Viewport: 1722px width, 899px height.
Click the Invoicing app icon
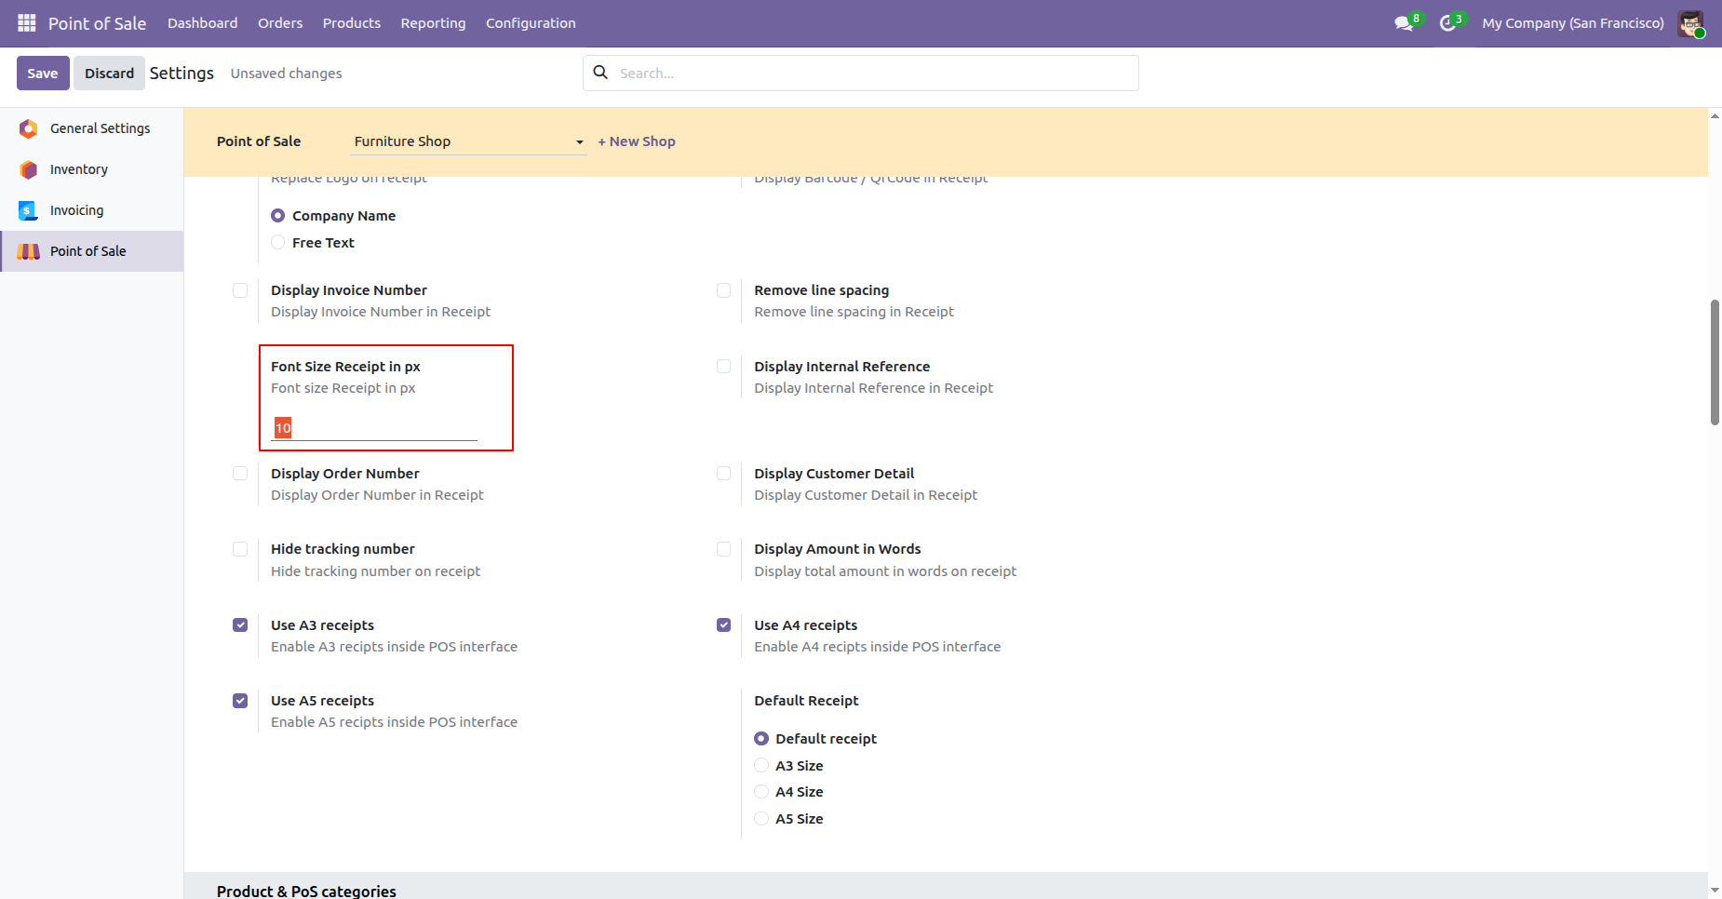point(29,210)
